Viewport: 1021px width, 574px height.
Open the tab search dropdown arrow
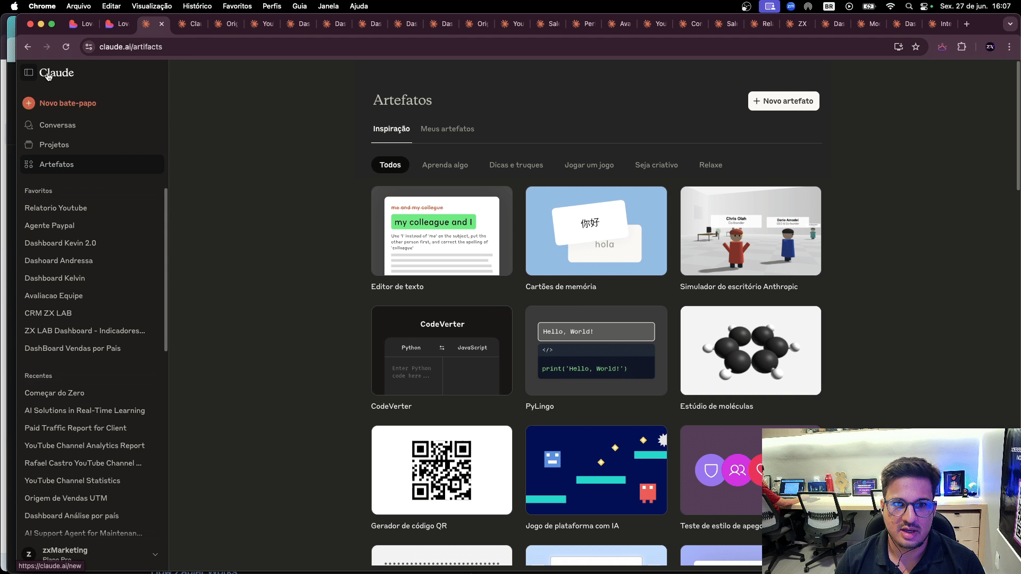(1010, 24)
